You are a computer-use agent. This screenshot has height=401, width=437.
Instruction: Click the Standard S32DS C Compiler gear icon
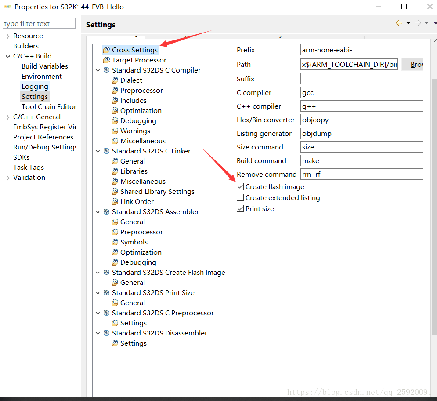tap(106, 70)
